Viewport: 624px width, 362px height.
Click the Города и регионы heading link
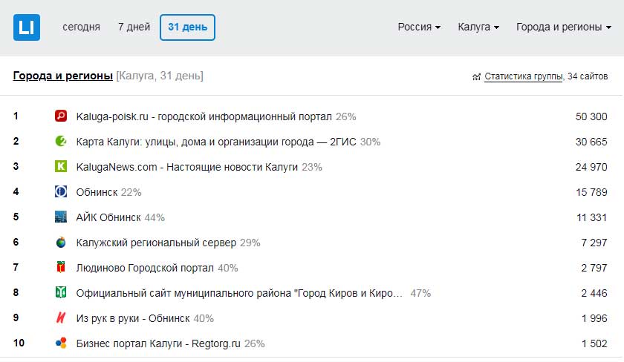click(63, 76)
